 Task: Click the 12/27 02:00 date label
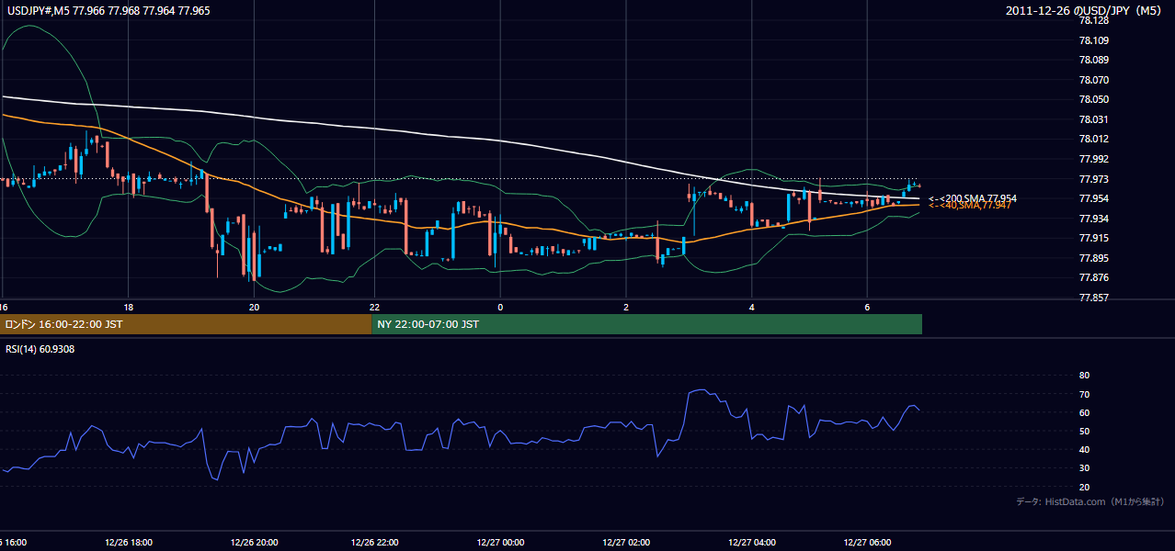coord(625,543)
